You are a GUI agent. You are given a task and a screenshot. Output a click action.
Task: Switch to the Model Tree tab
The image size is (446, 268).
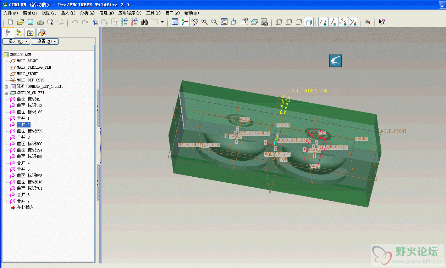(8, 32)
